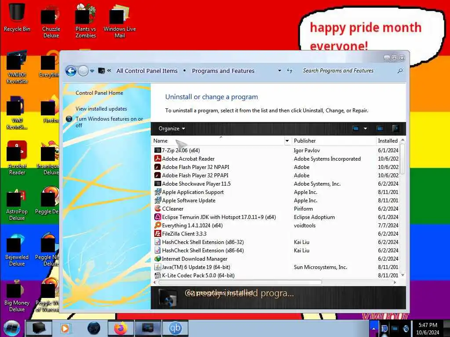Select the voidtools publisher cell
The image size is (450, 337).
pyautogui.click(x=305, y=225)
